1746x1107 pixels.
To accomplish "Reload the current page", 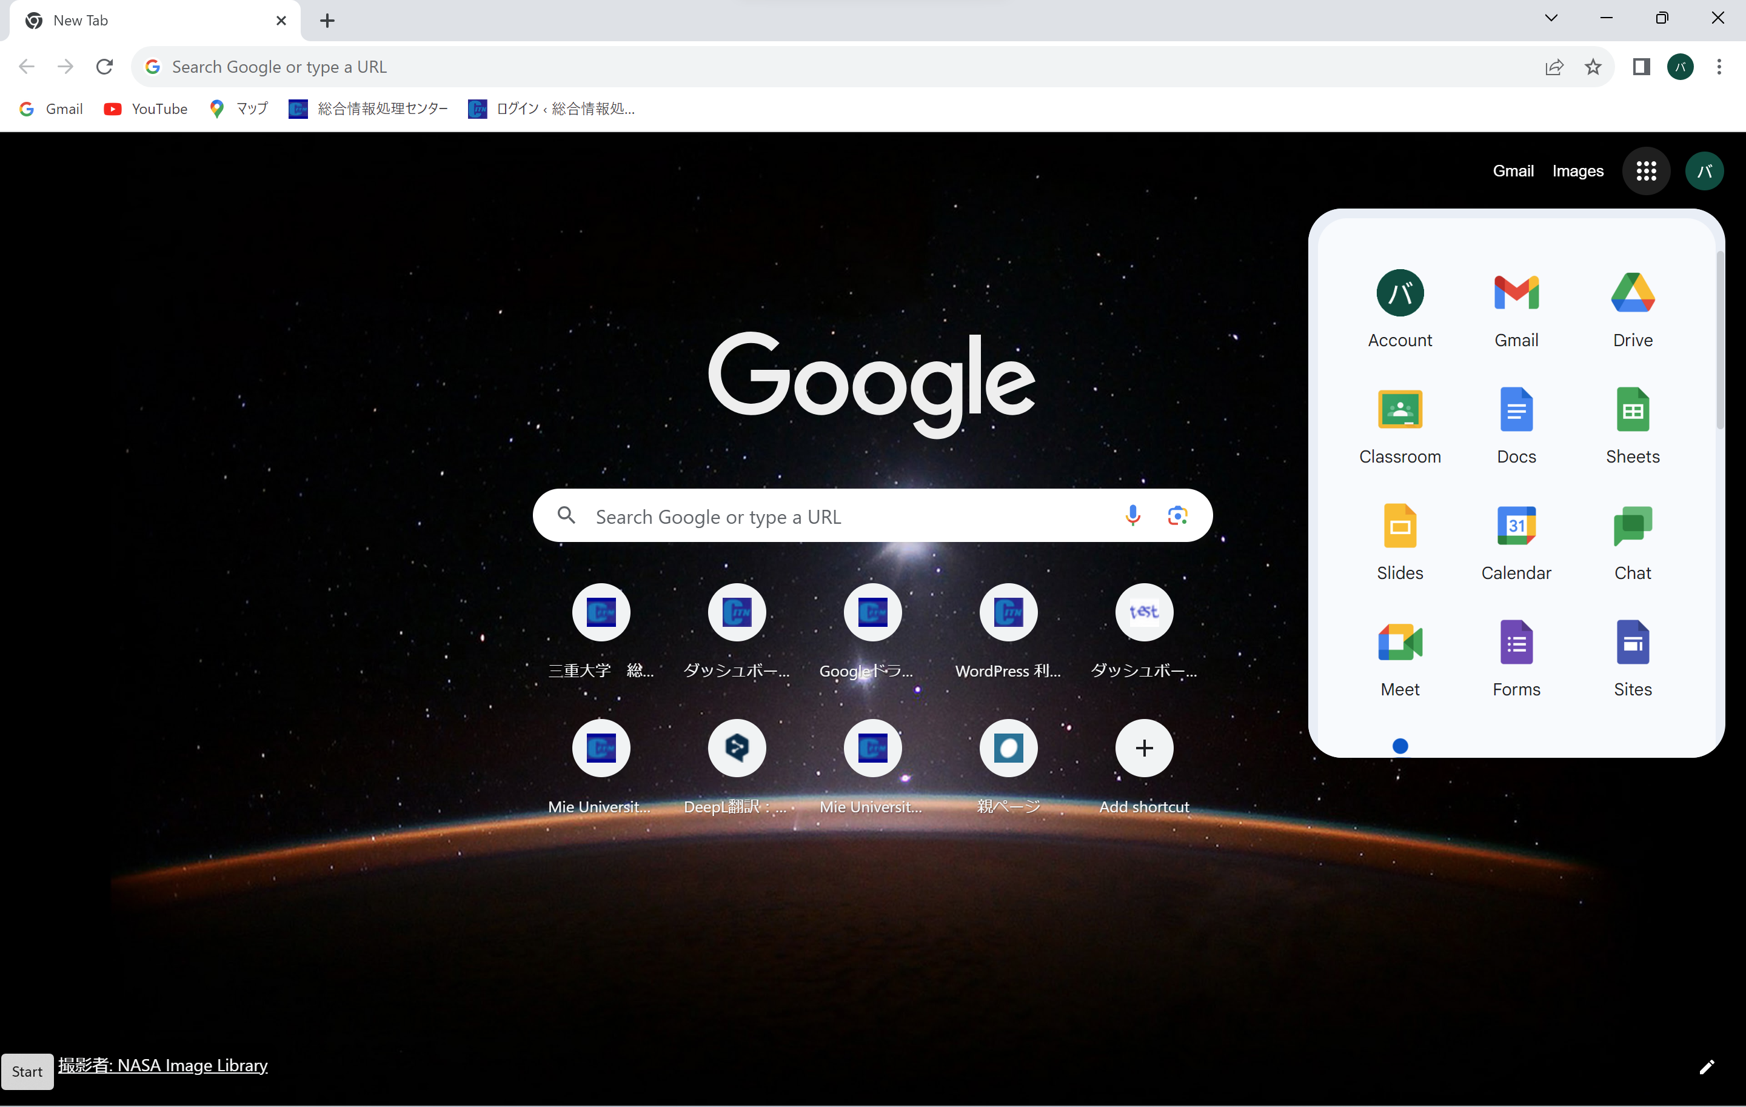I will tap(104, 67).
